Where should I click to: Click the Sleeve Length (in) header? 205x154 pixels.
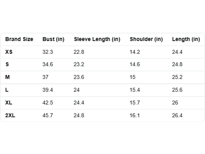coord(97,39)
